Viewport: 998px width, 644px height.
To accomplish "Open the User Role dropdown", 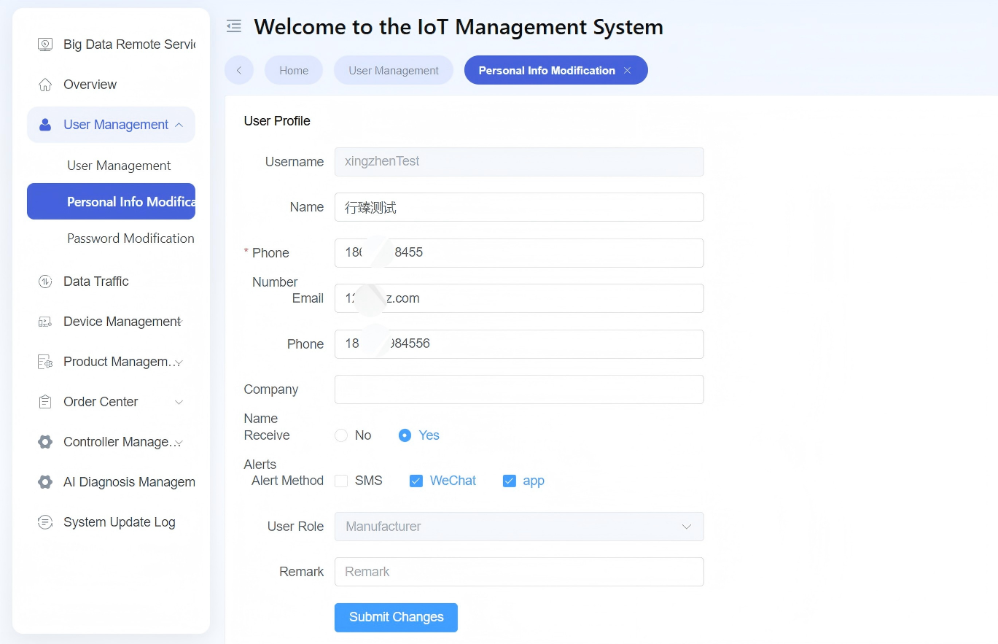I will (519, 527).
